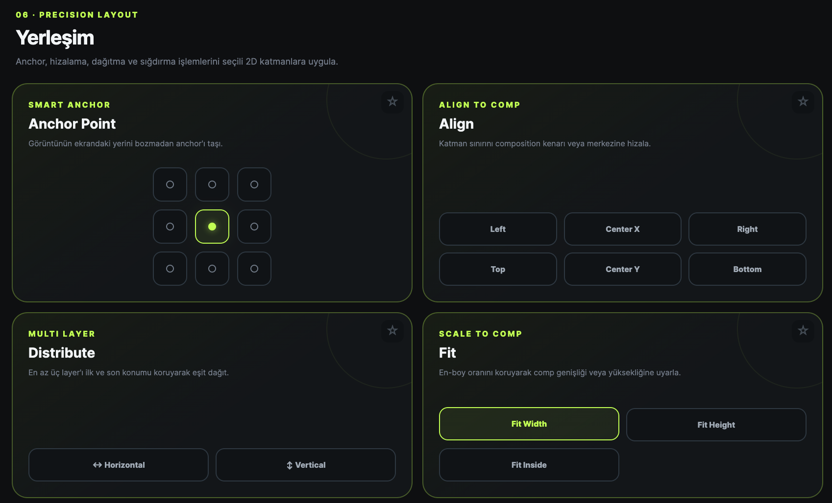Click the Center Y button
The height and width of the screenshot is (503, 832).
pyautogui.click(x=623, y=269)
